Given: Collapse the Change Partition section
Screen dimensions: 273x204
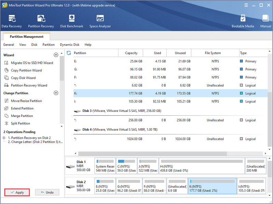Looking at the screenshot, I should [x=56, y=93].
